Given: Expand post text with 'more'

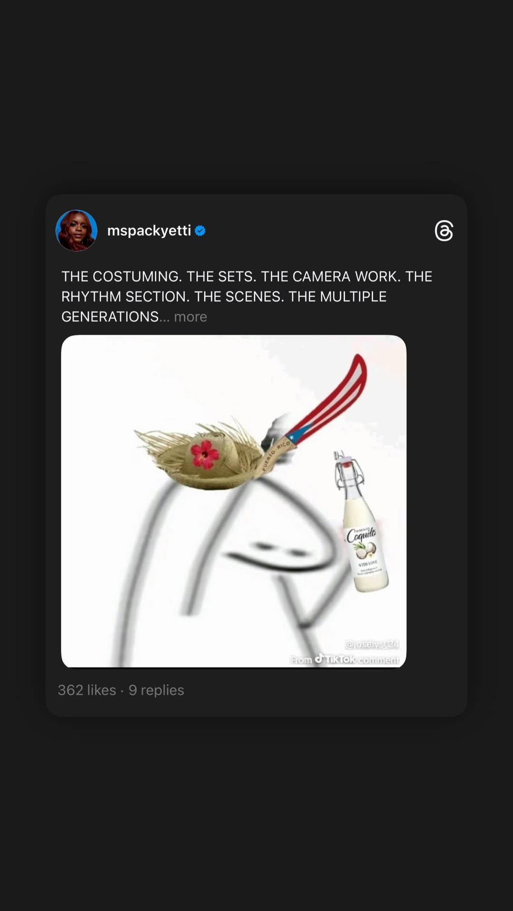Looking at the screenshot, I should click(x=190, y=317).
